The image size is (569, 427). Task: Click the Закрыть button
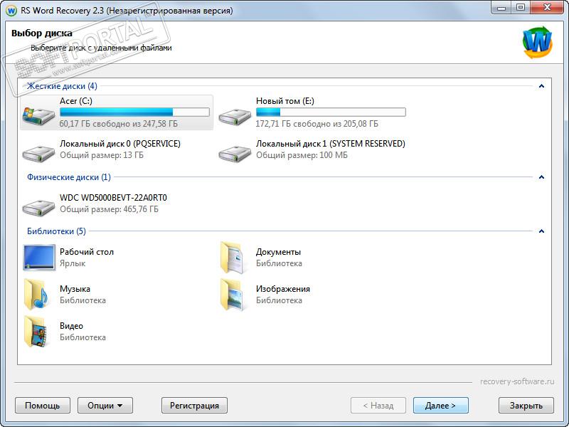click(526, 405)
